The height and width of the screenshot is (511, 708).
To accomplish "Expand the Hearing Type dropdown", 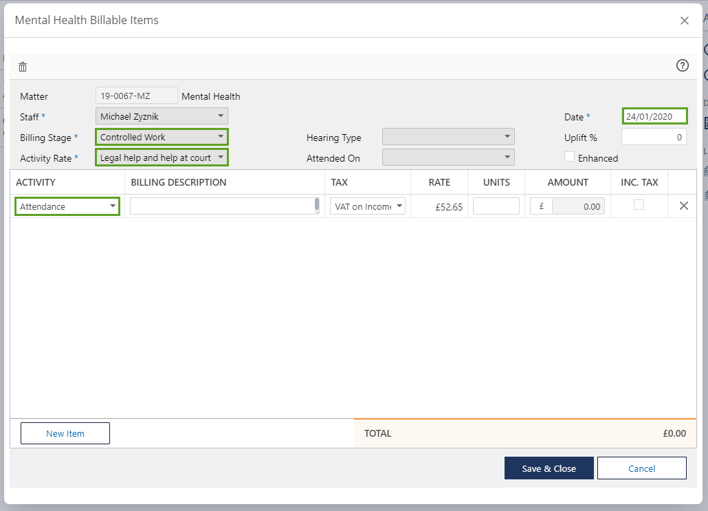I will pos(447,137).
